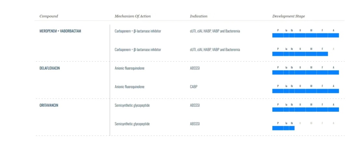Click the Meropenem progress bar ending at stage F
The image size is (353, 142).
pos(300,54)
